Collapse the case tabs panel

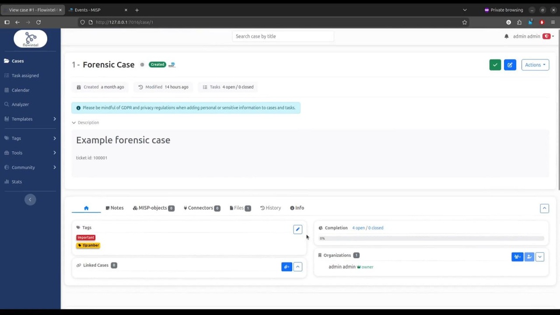544,209
